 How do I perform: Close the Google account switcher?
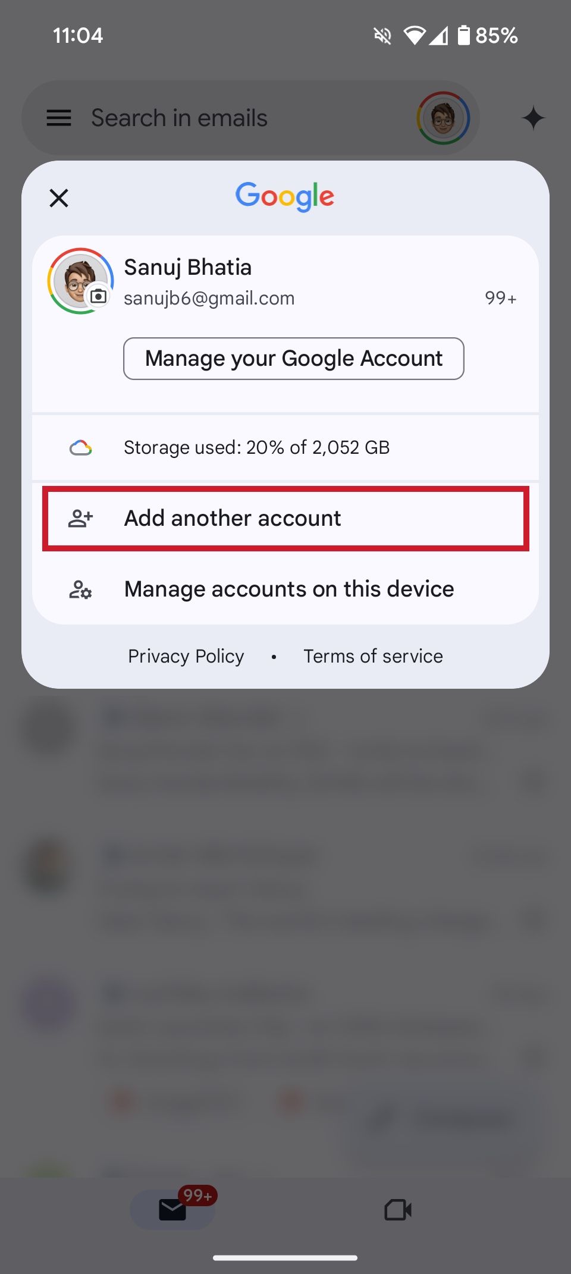click(58, 198)
